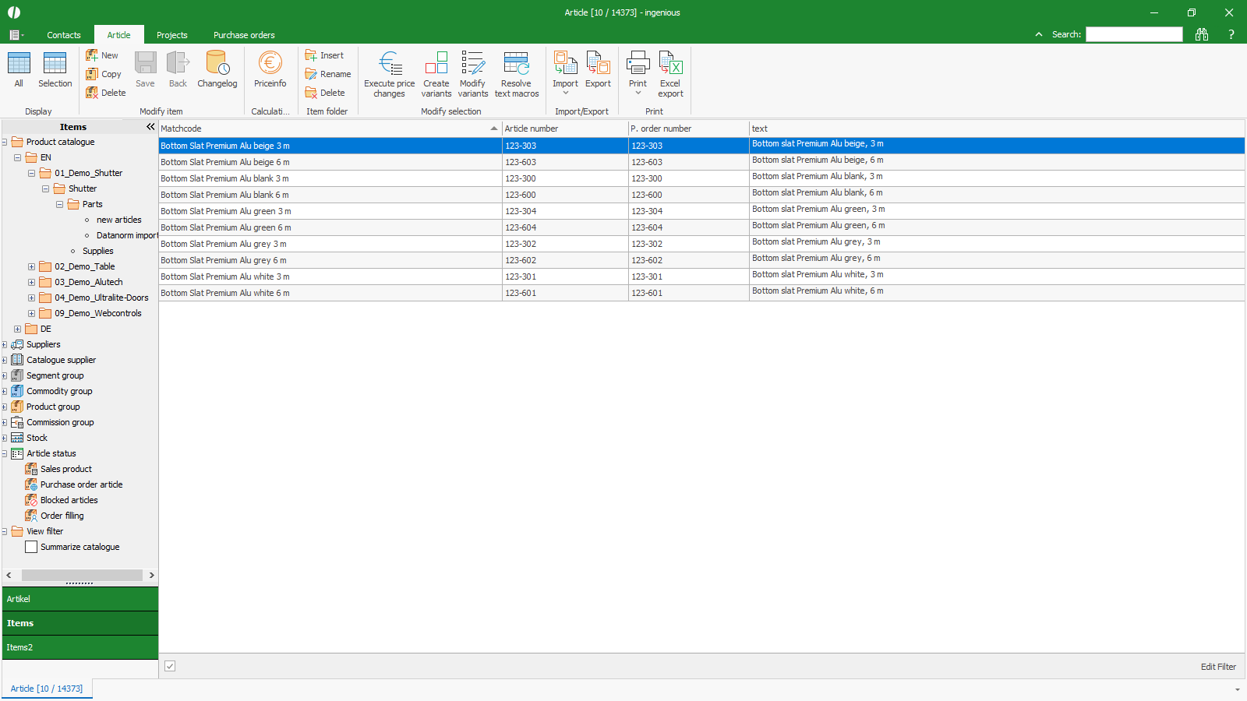Switch to the Projects tab

[171, 35]
